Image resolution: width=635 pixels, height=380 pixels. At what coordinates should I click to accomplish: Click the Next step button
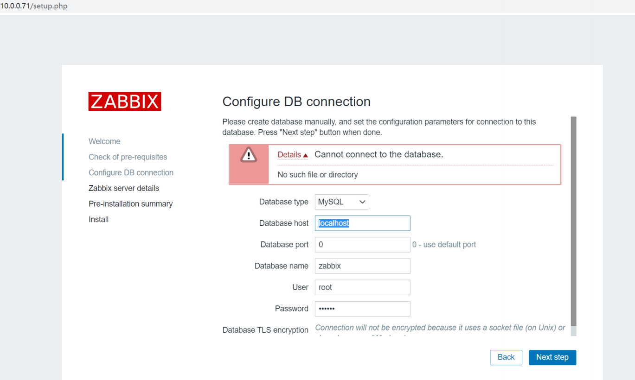point(552,357)
